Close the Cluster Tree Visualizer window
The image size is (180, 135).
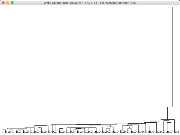pos(3,3)
